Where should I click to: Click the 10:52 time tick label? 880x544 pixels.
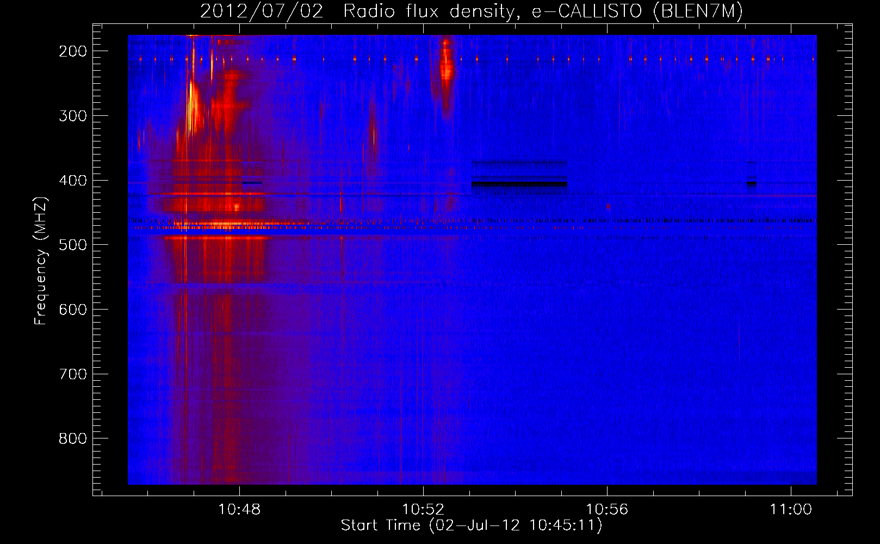click(423, 509)
